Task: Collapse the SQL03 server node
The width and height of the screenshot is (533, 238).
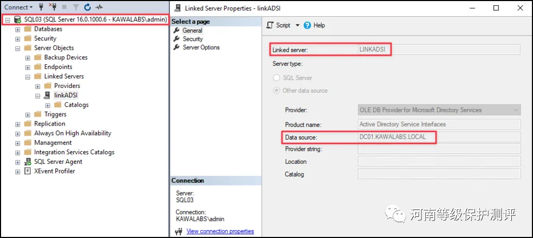Action: tap(7, 20)
